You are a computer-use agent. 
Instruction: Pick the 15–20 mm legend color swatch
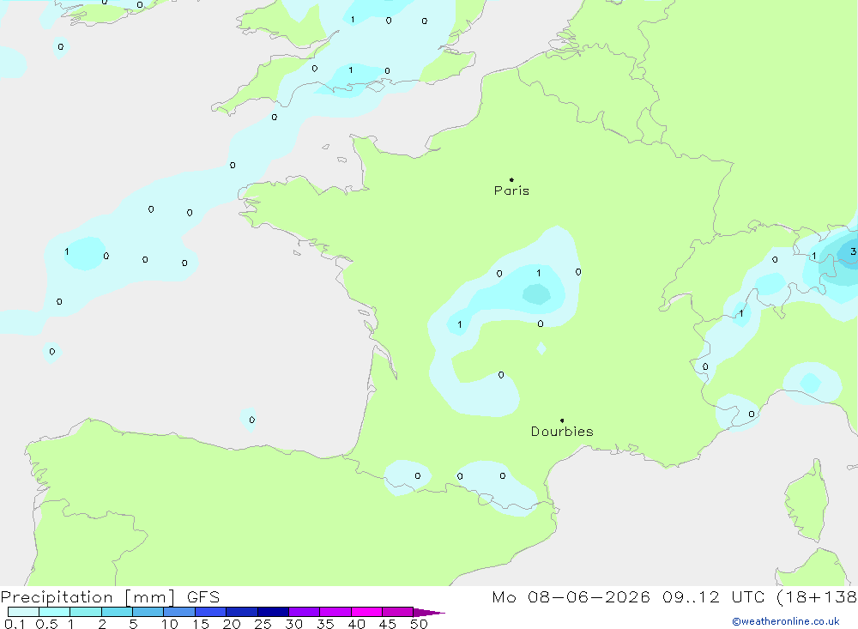tap(211, 612)
